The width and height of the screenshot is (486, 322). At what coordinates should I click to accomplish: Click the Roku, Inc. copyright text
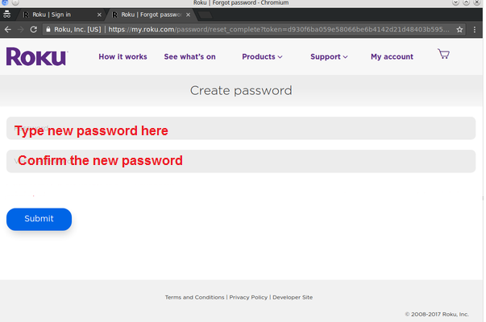[437, 314]
